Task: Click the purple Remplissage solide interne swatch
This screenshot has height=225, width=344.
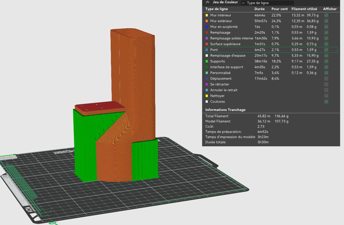Action: click(207, 38)
